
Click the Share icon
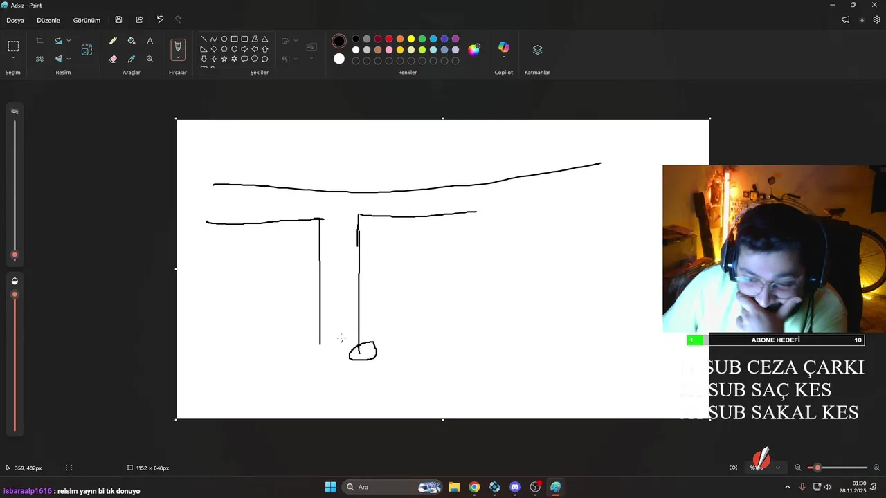[x=139, y=20]
